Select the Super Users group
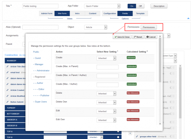The width and height of the screenshot is (191, 139). 40,102
